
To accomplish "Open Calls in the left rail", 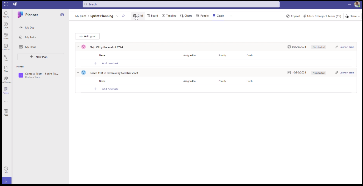I will (x=6, y=58).
